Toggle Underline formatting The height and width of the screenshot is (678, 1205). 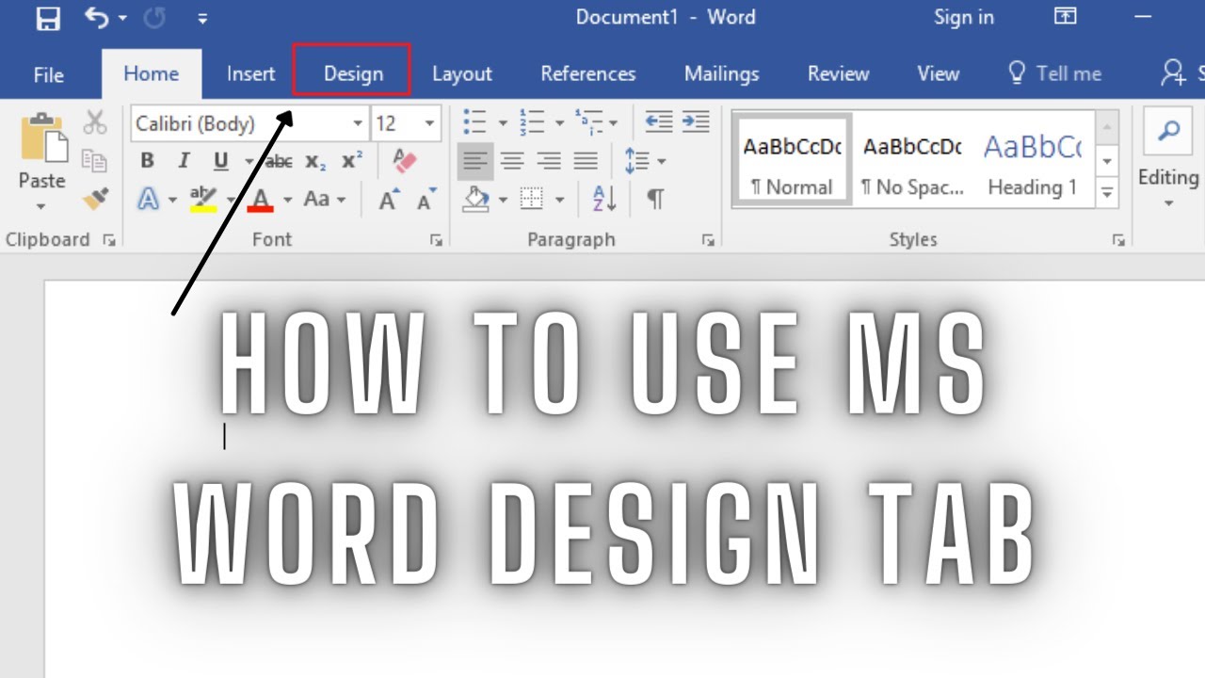(221, 161)
